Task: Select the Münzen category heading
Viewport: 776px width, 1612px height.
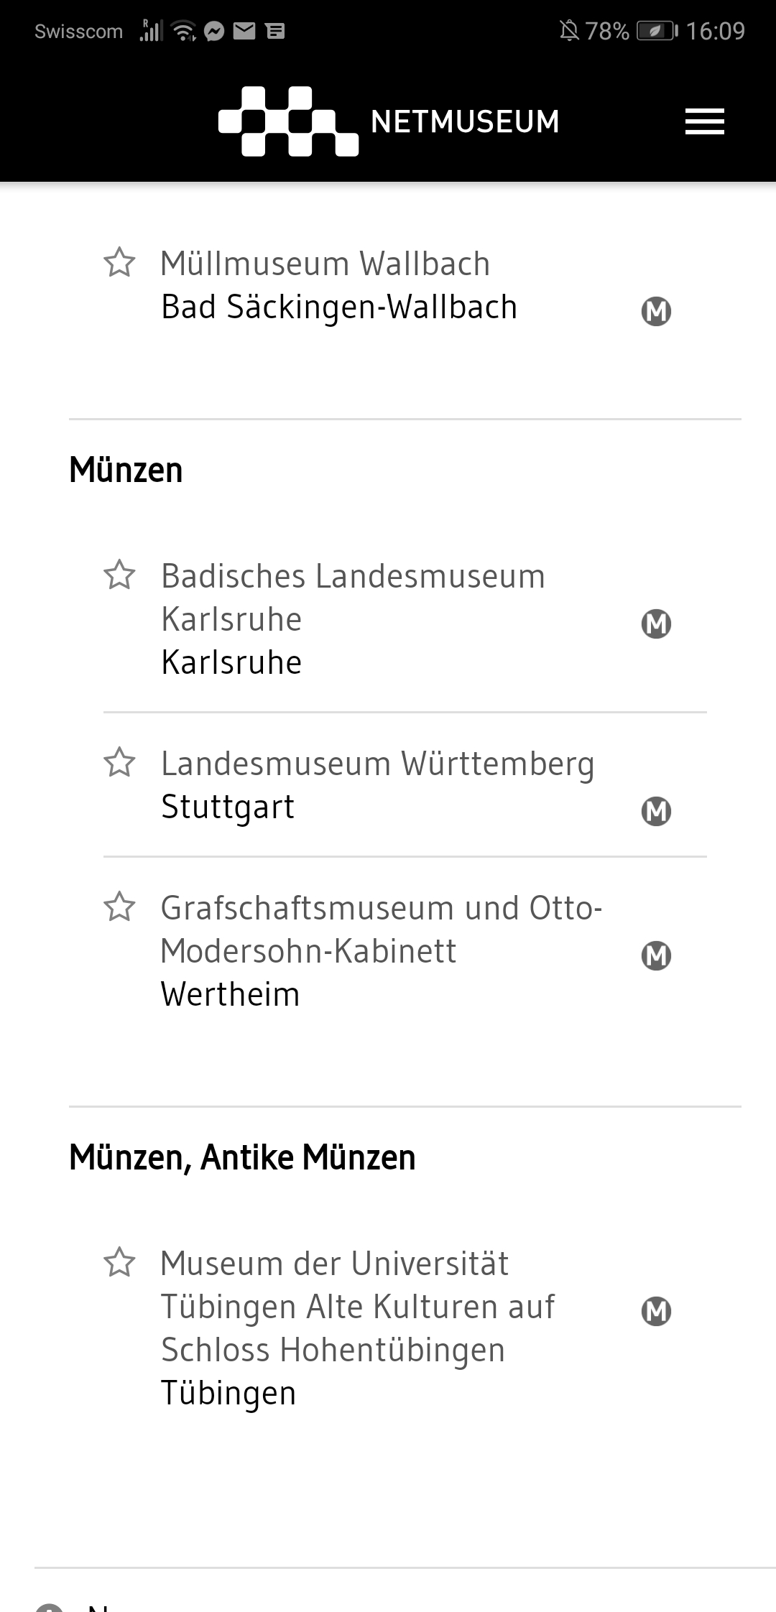Action: 126,470
